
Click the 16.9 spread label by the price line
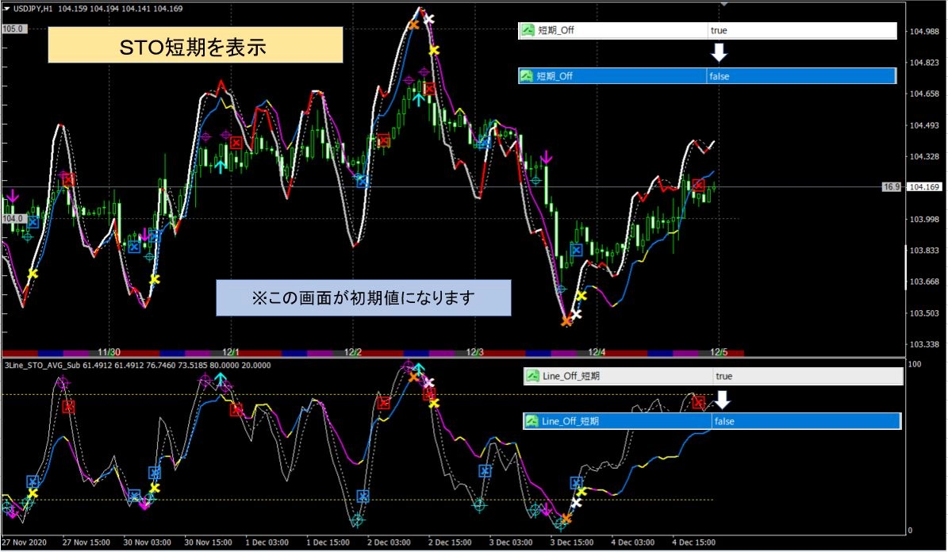tap(892, 187)
